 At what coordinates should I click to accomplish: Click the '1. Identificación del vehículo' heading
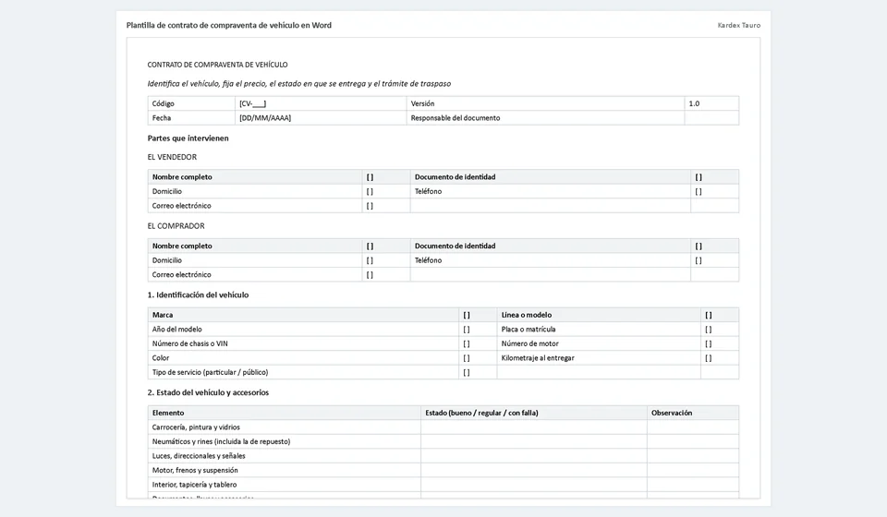point(198,295)
